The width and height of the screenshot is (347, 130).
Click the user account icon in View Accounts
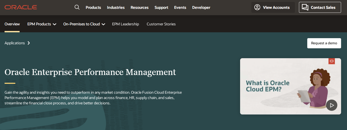257,7
